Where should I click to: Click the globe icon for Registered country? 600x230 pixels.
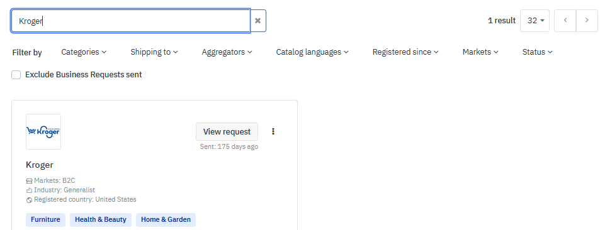(29, 200)
